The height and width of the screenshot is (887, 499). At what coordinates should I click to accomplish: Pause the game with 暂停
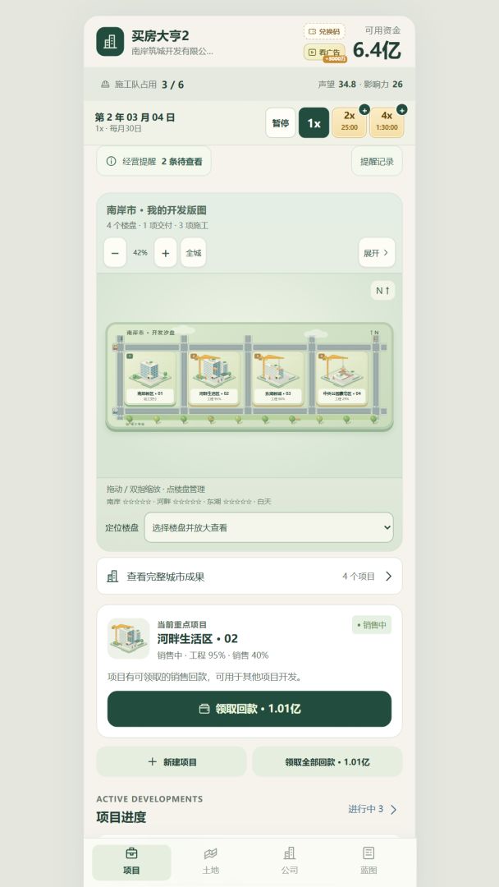pos(281,122)
